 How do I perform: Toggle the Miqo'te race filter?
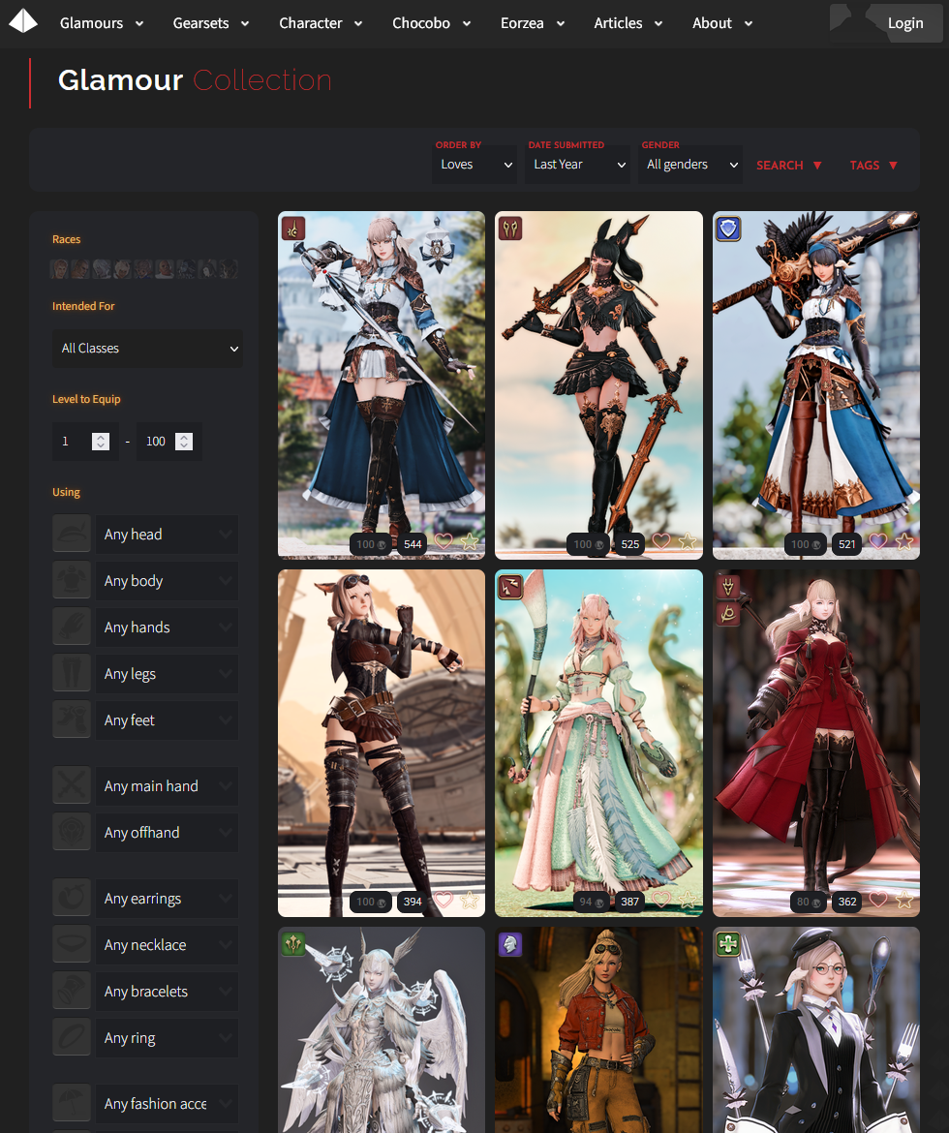tap(123, 269)
